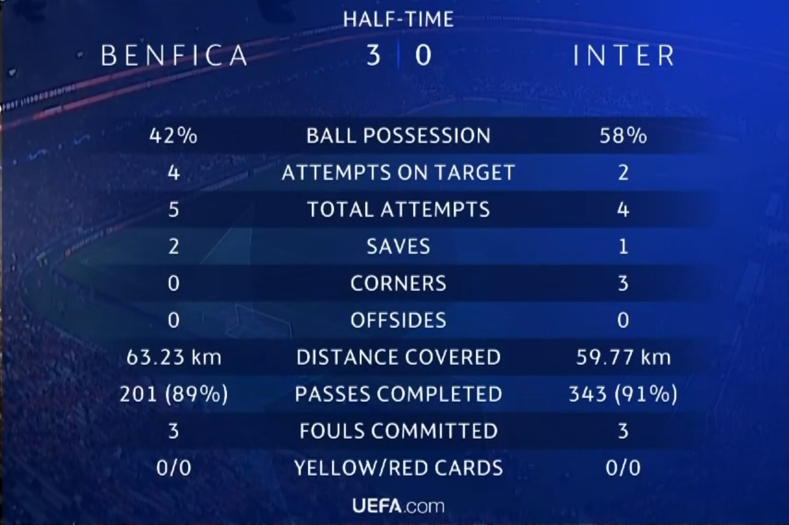This screenshot has height=525, width=789.
Task: Select the PASSES COMPLETED label
Action: (398, 394)
